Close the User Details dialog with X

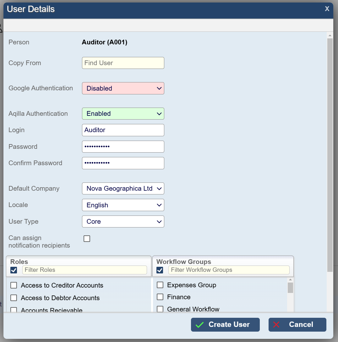pyautogui.click(x=327, y=9)
